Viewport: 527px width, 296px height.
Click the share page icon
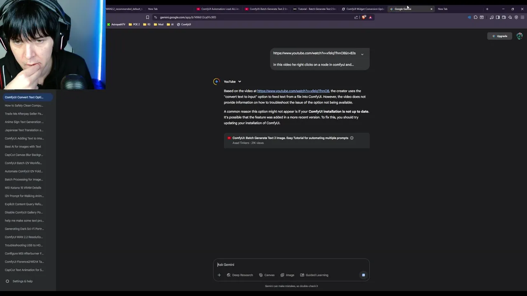[356, 17]
